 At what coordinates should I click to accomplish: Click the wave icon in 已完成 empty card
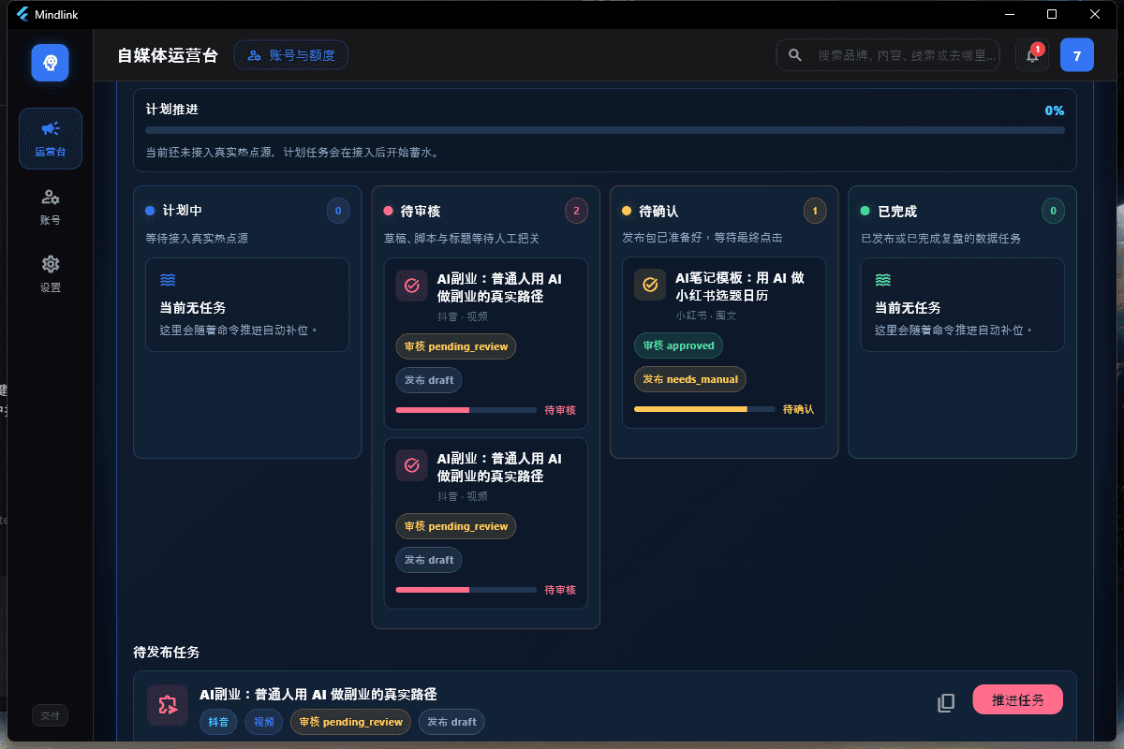pos(883,280)
